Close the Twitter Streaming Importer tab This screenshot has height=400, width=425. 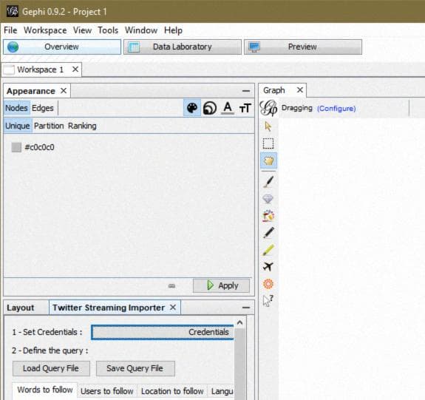173,308
